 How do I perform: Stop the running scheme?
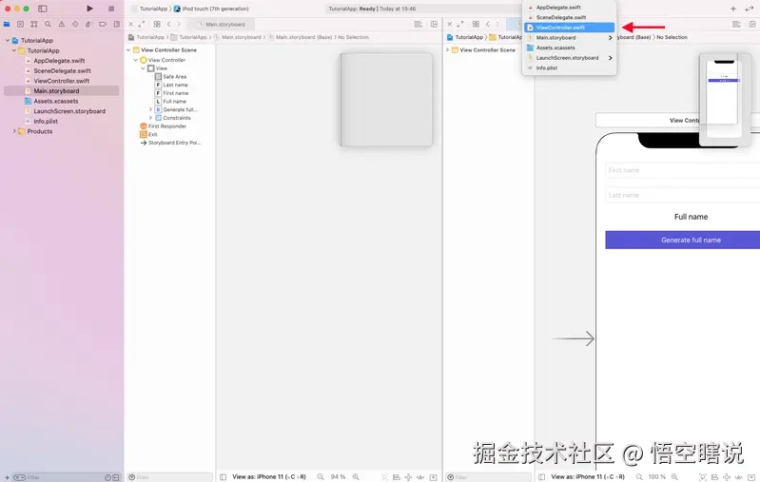point(111,9)
